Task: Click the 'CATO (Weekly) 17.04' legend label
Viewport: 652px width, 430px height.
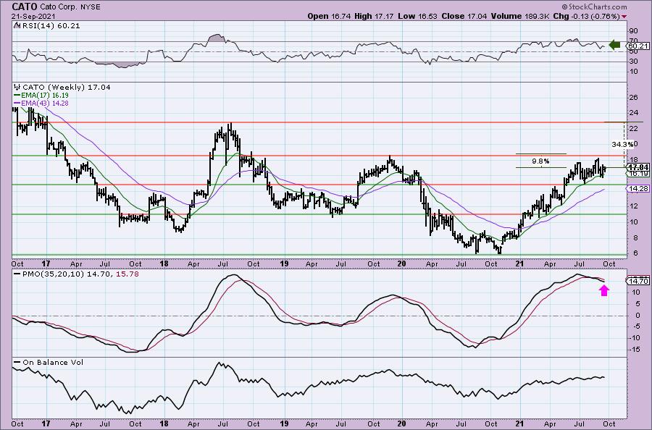Action: coord(67,88)
